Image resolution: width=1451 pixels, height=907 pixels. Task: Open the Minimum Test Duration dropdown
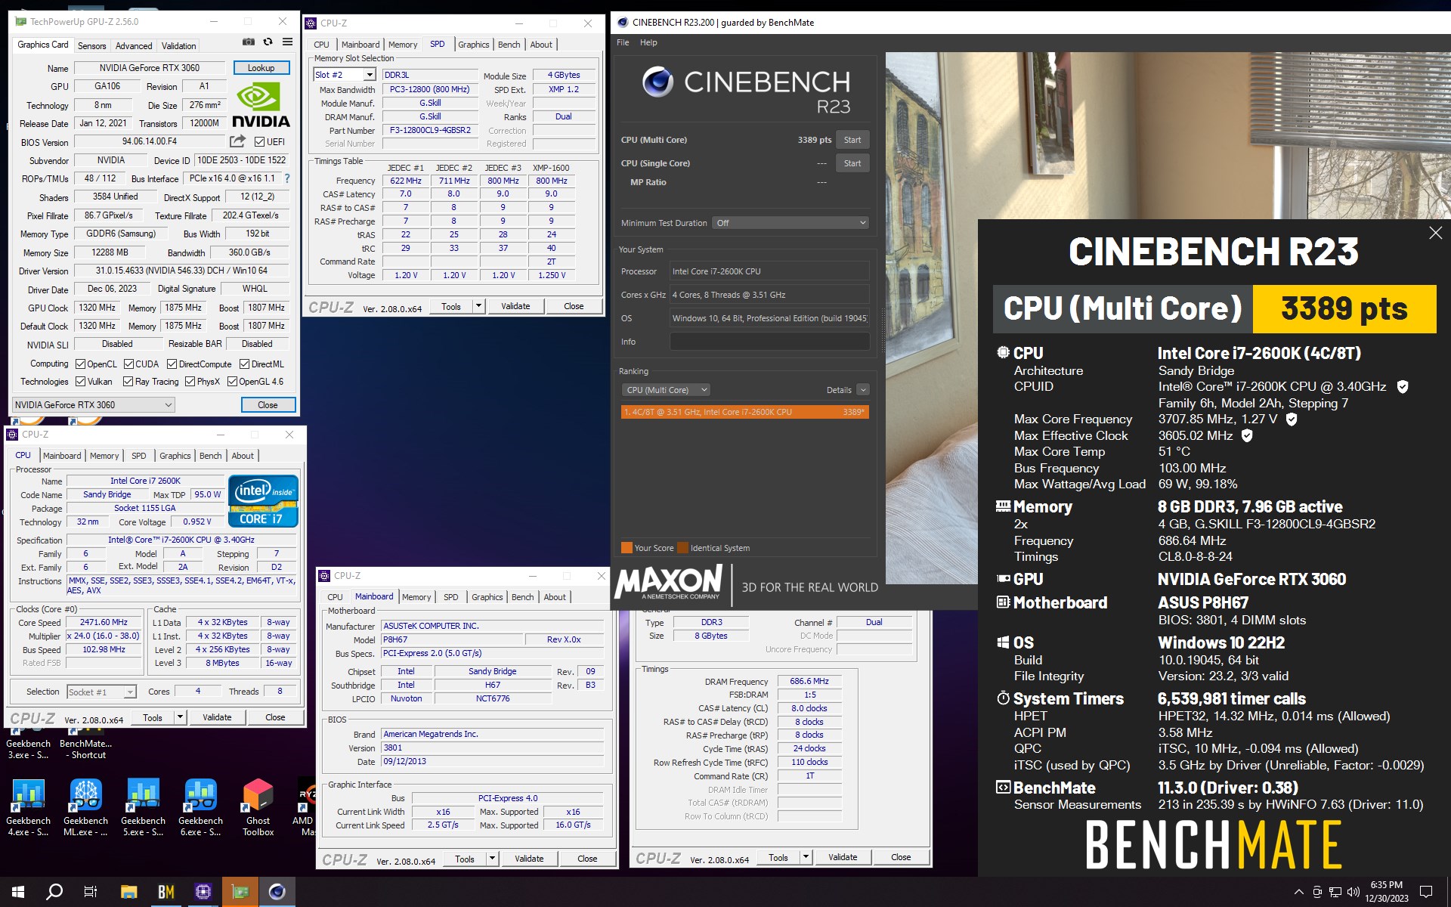[x=791, y=223]
